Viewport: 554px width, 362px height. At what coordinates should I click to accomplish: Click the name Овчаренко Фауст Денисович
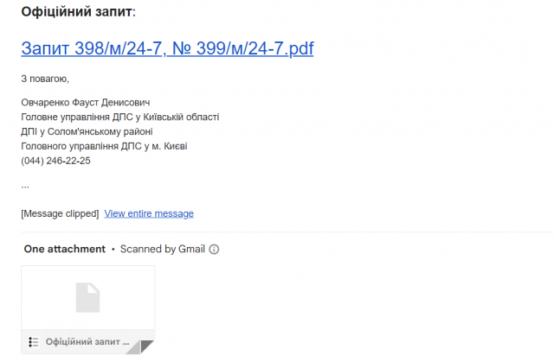click(x=86, y=103)
